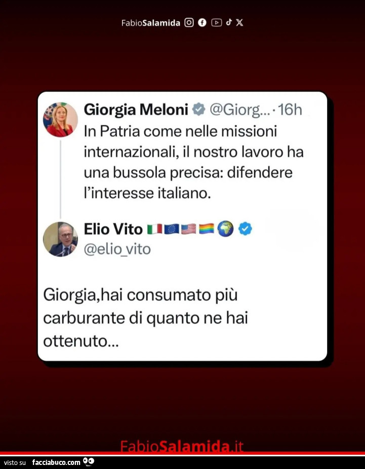Click Giorgia Meloni's verified badge
Screen dimensions: 365x469
[x=198, y=109]
